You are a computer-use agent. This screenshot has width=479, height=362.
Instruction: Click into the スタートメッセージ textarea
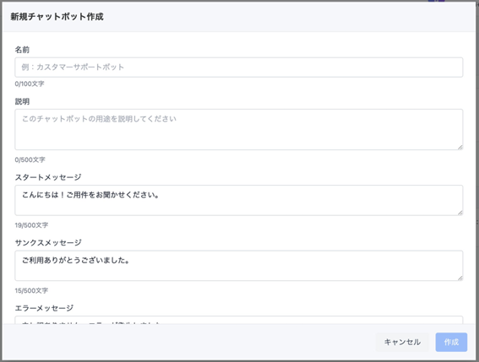239,200
